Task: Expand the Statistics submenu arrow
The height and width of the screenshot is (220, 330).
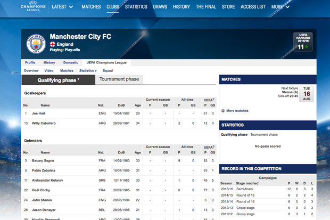Action: click(96, 70)
